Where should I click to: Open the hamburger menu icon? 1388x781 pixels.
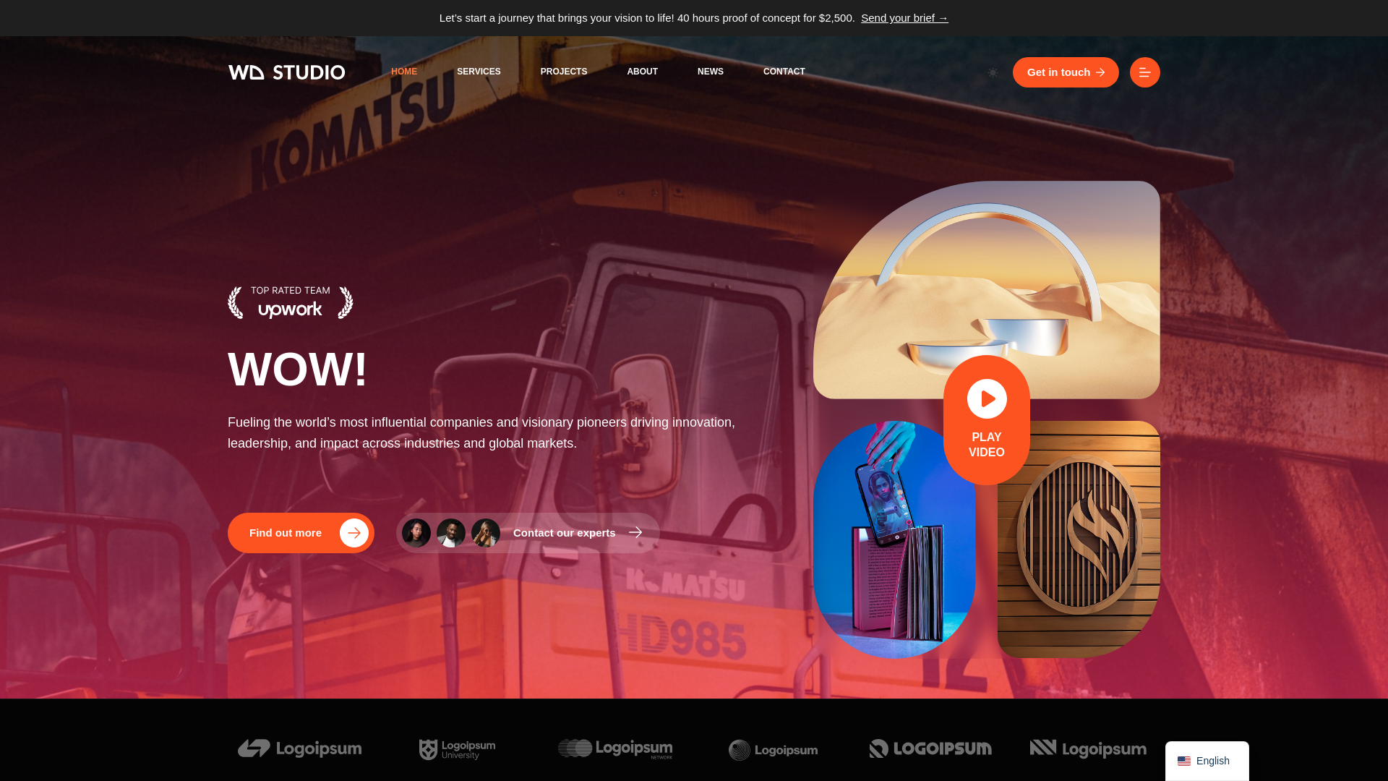point(1144,72)
